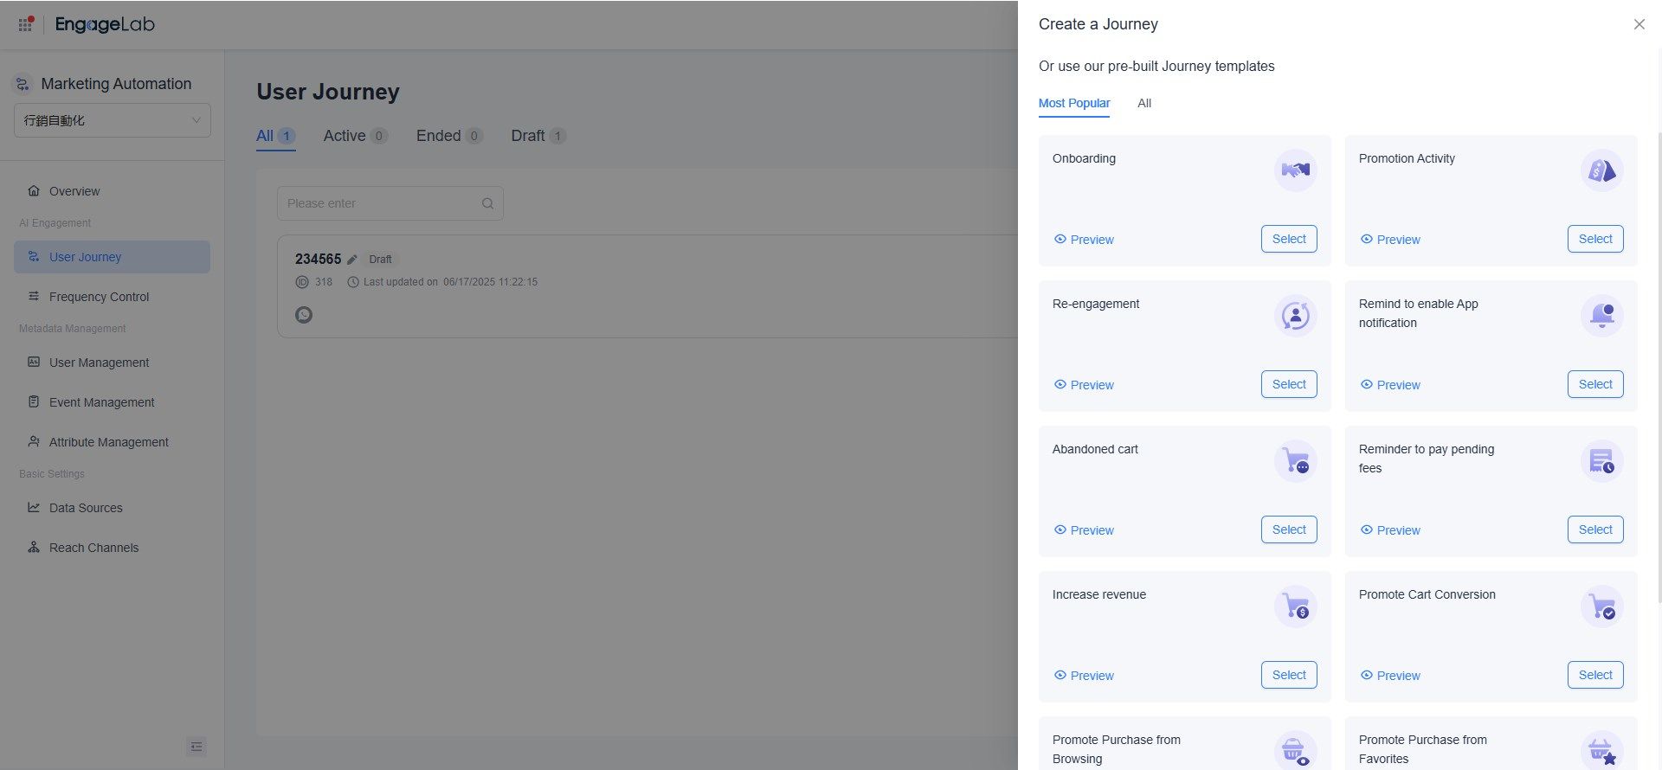
Task: Select the Promotion Activity template
Action: (x=1595, y=239)
